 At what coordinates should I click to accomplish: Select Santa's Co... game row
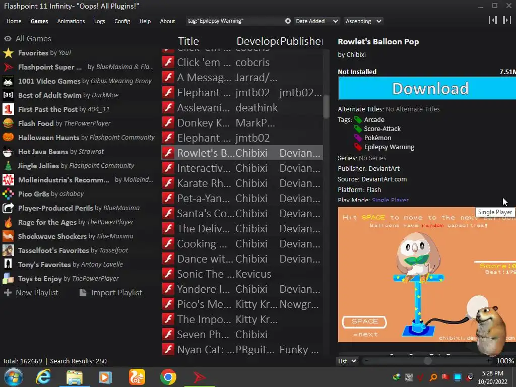(242, 214)
